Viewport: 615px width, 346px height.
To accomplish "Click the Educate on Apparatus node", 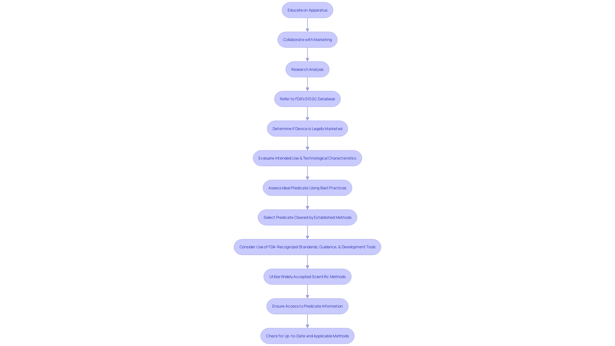I will click(307, 10).
